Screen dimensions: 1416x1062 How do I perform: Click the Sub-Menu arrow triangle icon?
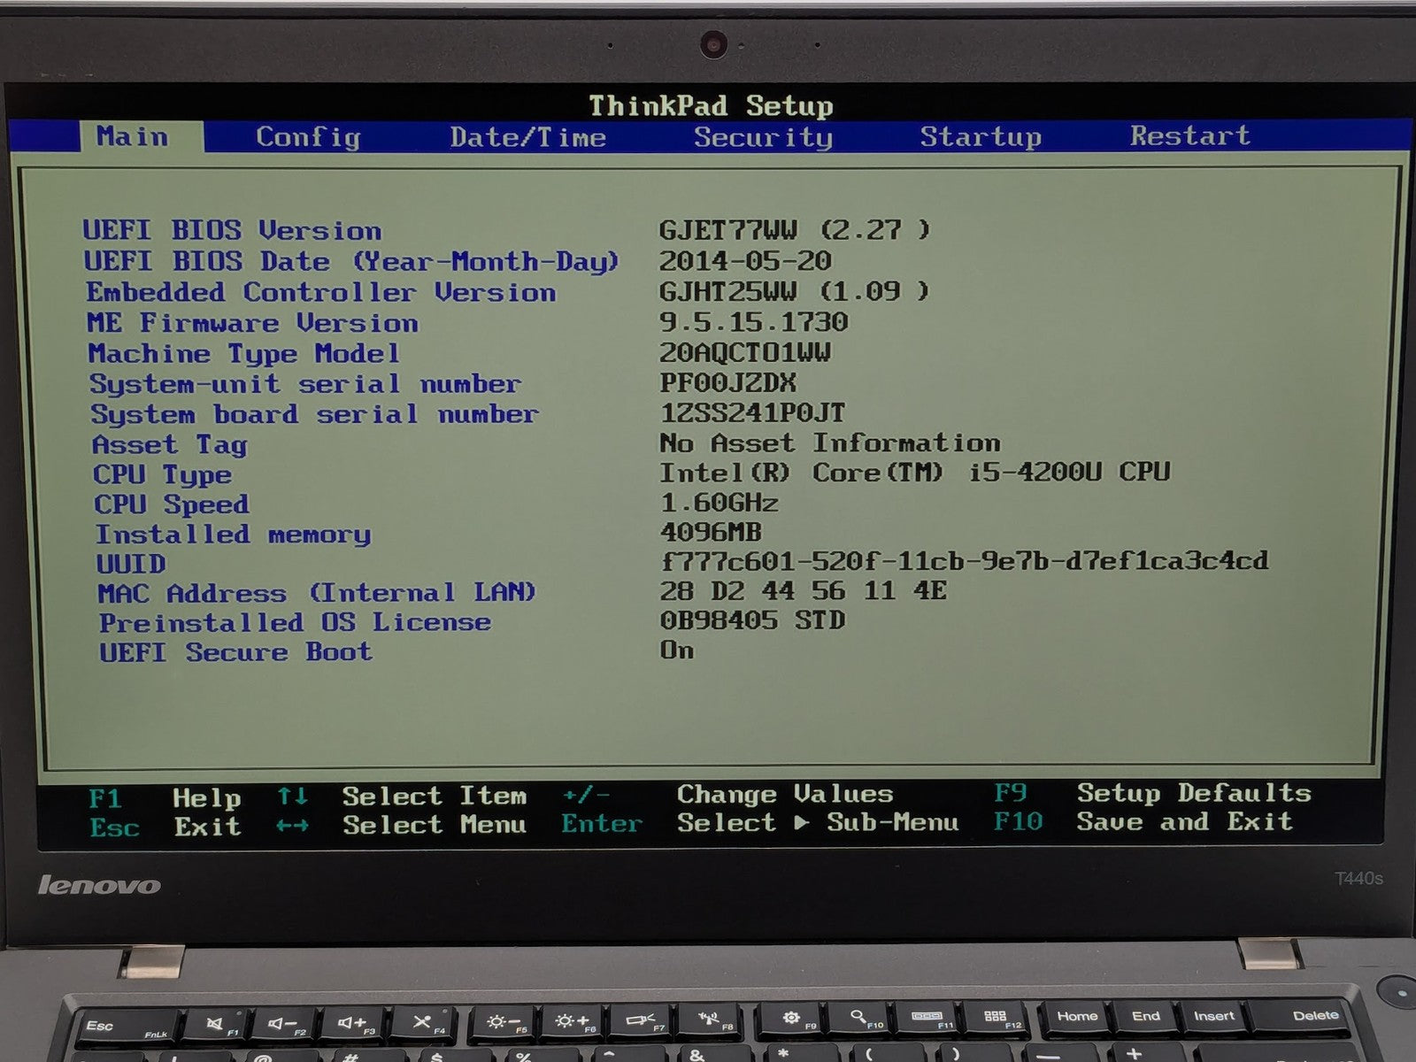[x=802, y=822]
